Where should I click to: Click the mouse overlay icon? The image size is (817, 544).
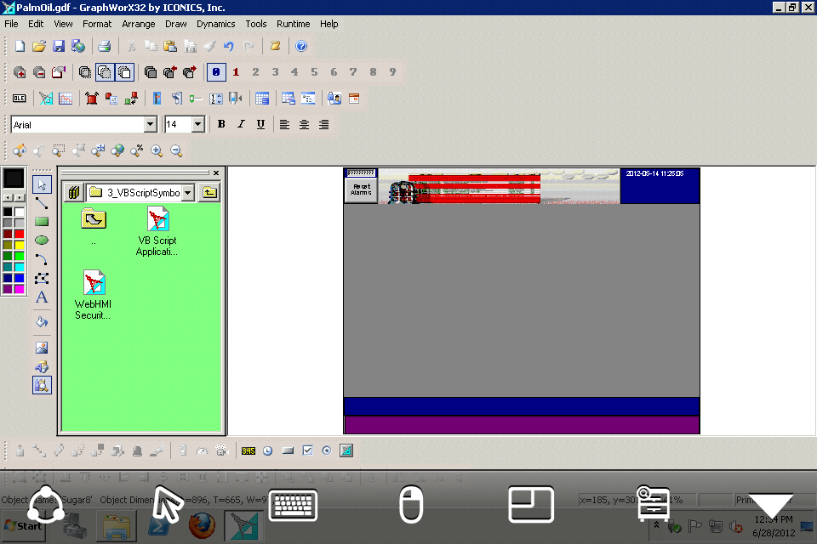[411, 503]
